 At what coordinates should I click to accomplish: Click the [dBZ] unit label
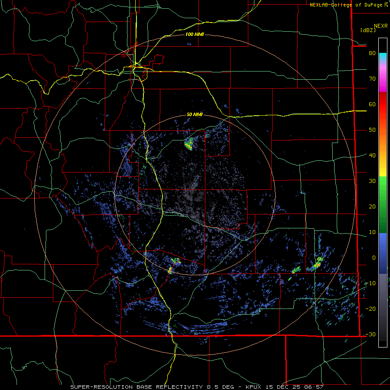pos(368,30)
